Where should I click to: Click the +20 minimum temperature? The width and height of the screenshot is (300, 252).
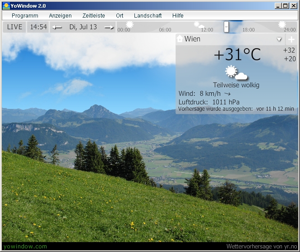[290, 59]
